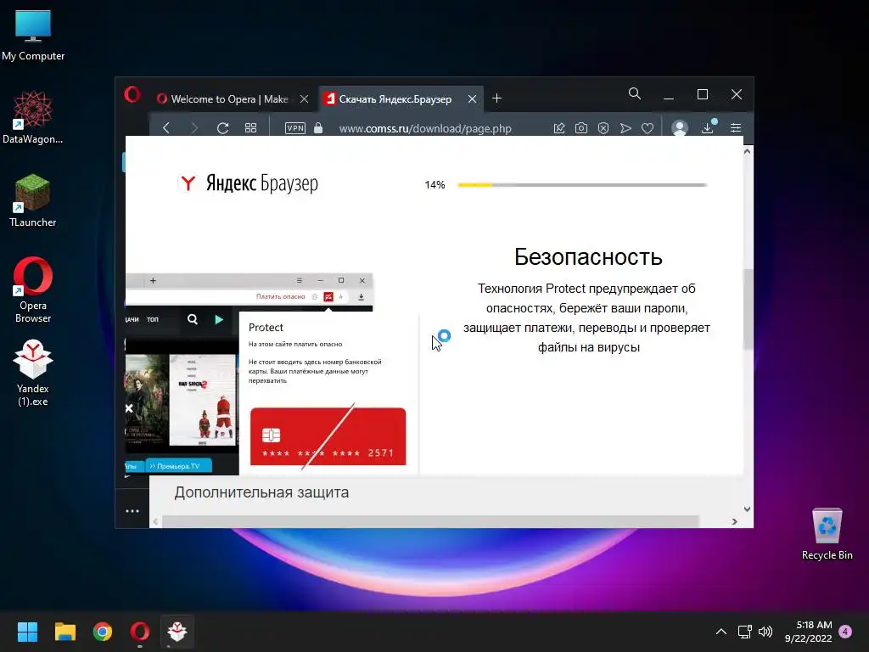Select the DataWagon desktop shortcut
The height and width of the screenshot is (652, 869).
click(33, 117)
